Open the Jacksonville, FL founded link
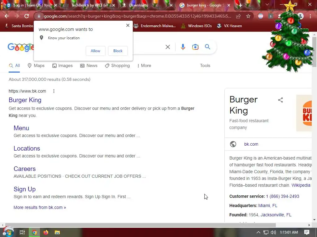Viewport: 317px width, 237px height. [x=276, y=215]
